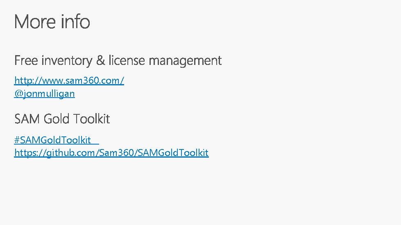Click the #SAMGoldToolkit hashtag link
Viewport: 401px width, 225px height.
52,140
